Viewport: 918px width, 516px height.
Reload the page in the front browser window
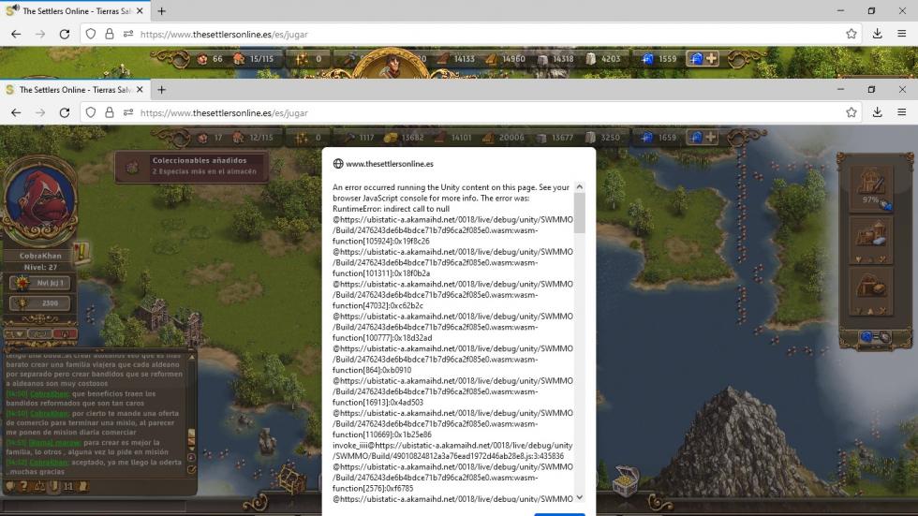[64, 112]
